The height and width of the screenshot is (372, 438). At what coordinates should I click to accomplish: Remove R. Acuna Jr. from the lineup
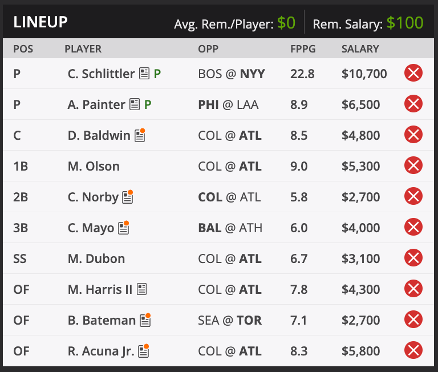click(x=413, y=350)
